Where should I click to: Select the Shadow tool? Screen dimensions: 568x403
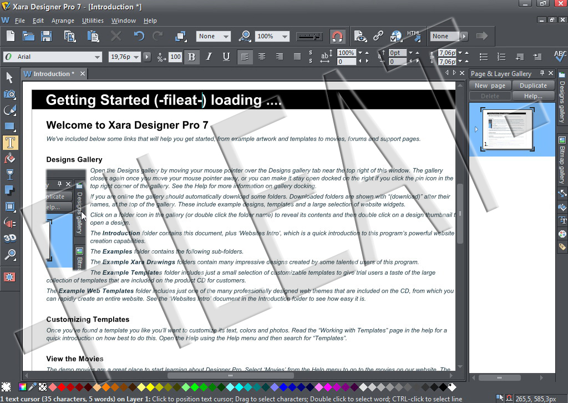tap(10, 190)
